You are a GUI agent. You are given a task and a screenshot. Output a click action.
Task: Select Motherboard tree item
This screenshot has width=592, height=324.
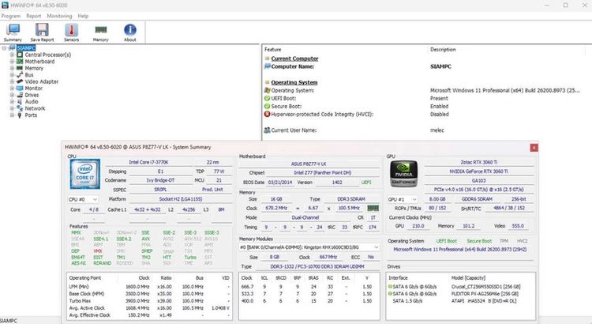[39, 62]
